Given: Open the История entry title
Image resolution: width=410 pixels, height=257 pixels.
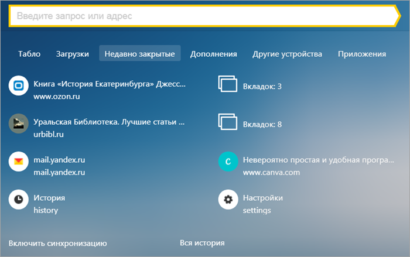Looking at the screenshot, I should [49, 198].
